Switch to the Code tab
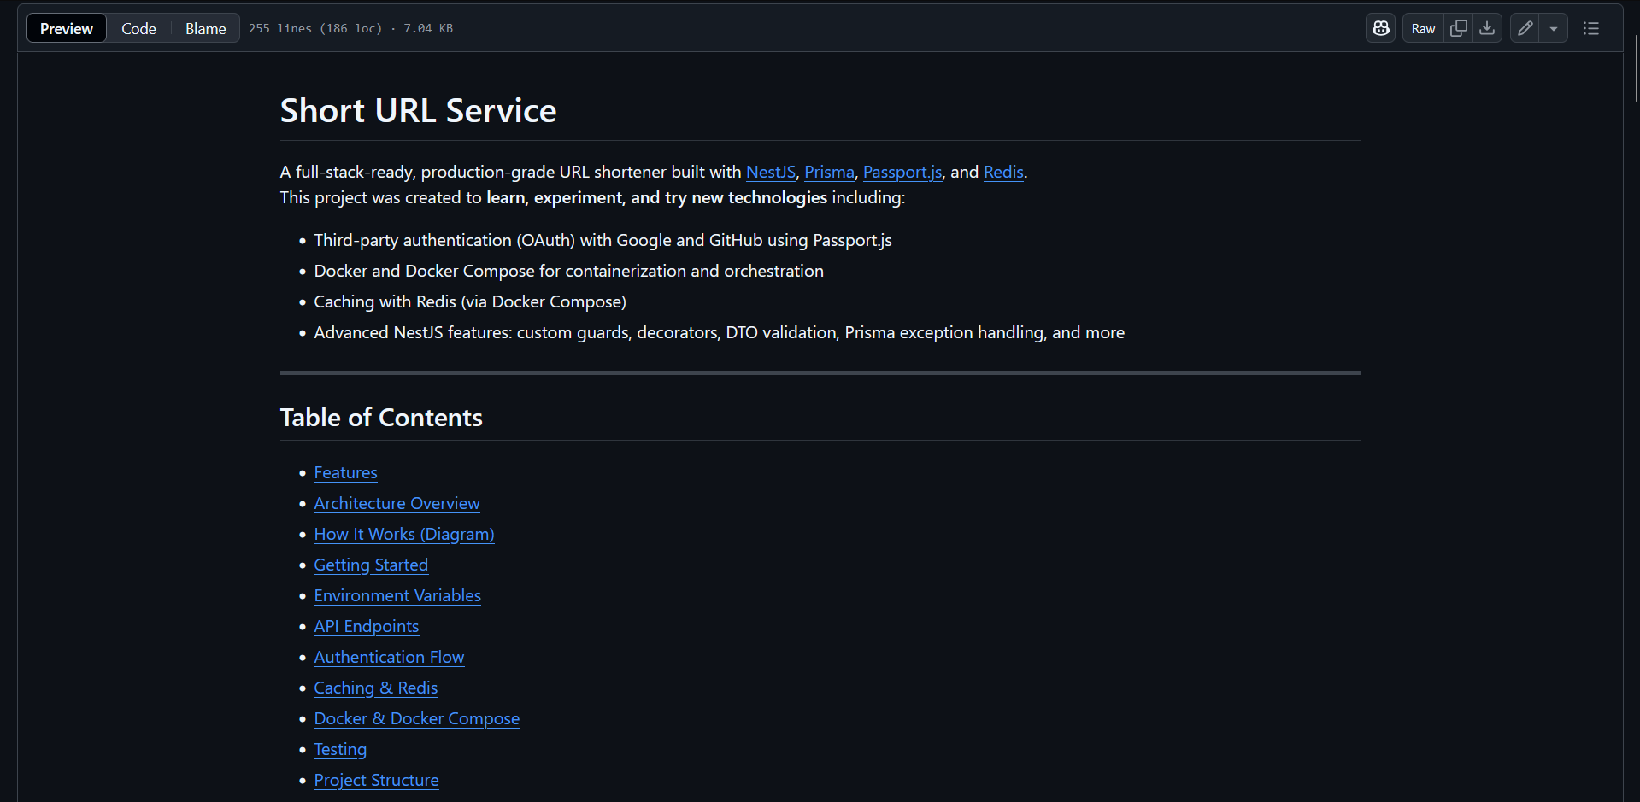Viewport: 1640px width, 802px height. coord(138,27)
